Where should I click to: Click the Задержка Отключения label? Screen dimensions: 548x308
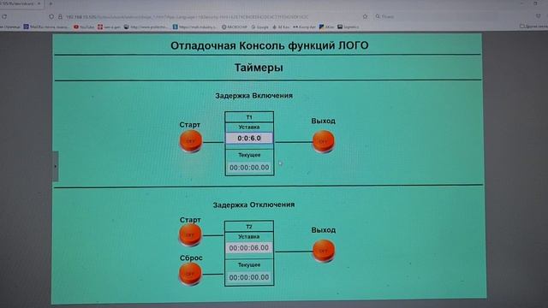[253, 204]
